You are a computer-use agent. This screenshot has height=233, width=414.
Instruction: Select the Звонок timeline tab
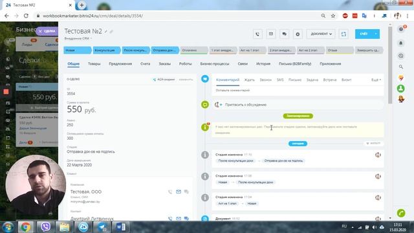pyautogui.click(x=266, y=80)
